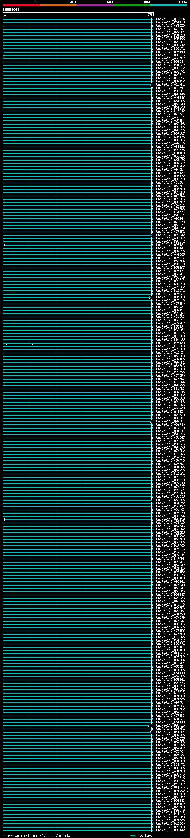
Task: Click the query ID BB908900 label
Action: (x=11, y=10)
